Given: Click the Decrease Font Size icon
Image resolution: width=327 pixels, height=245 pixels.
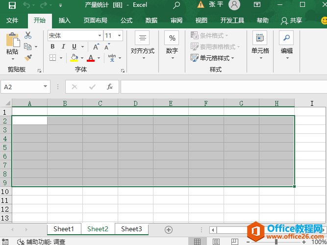Looking at the screenshot, I should (x=107, y=47).
